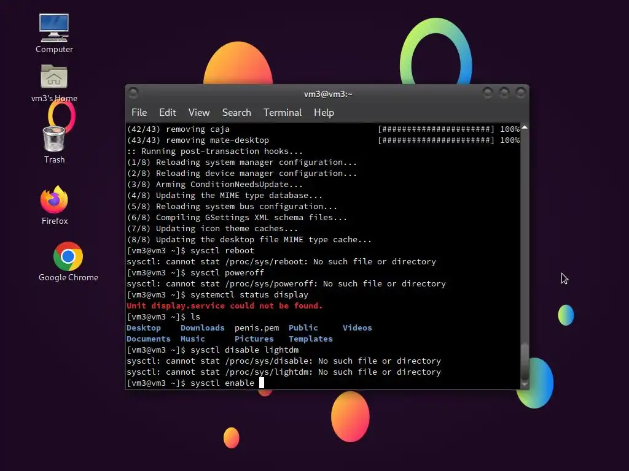Click the 'Public' directory in ls output
This screenshot has width=629, height=471.
coord(303,327)
